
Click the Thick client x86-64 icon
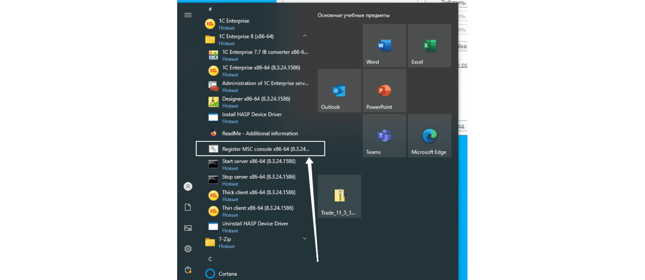coord(214,196)
